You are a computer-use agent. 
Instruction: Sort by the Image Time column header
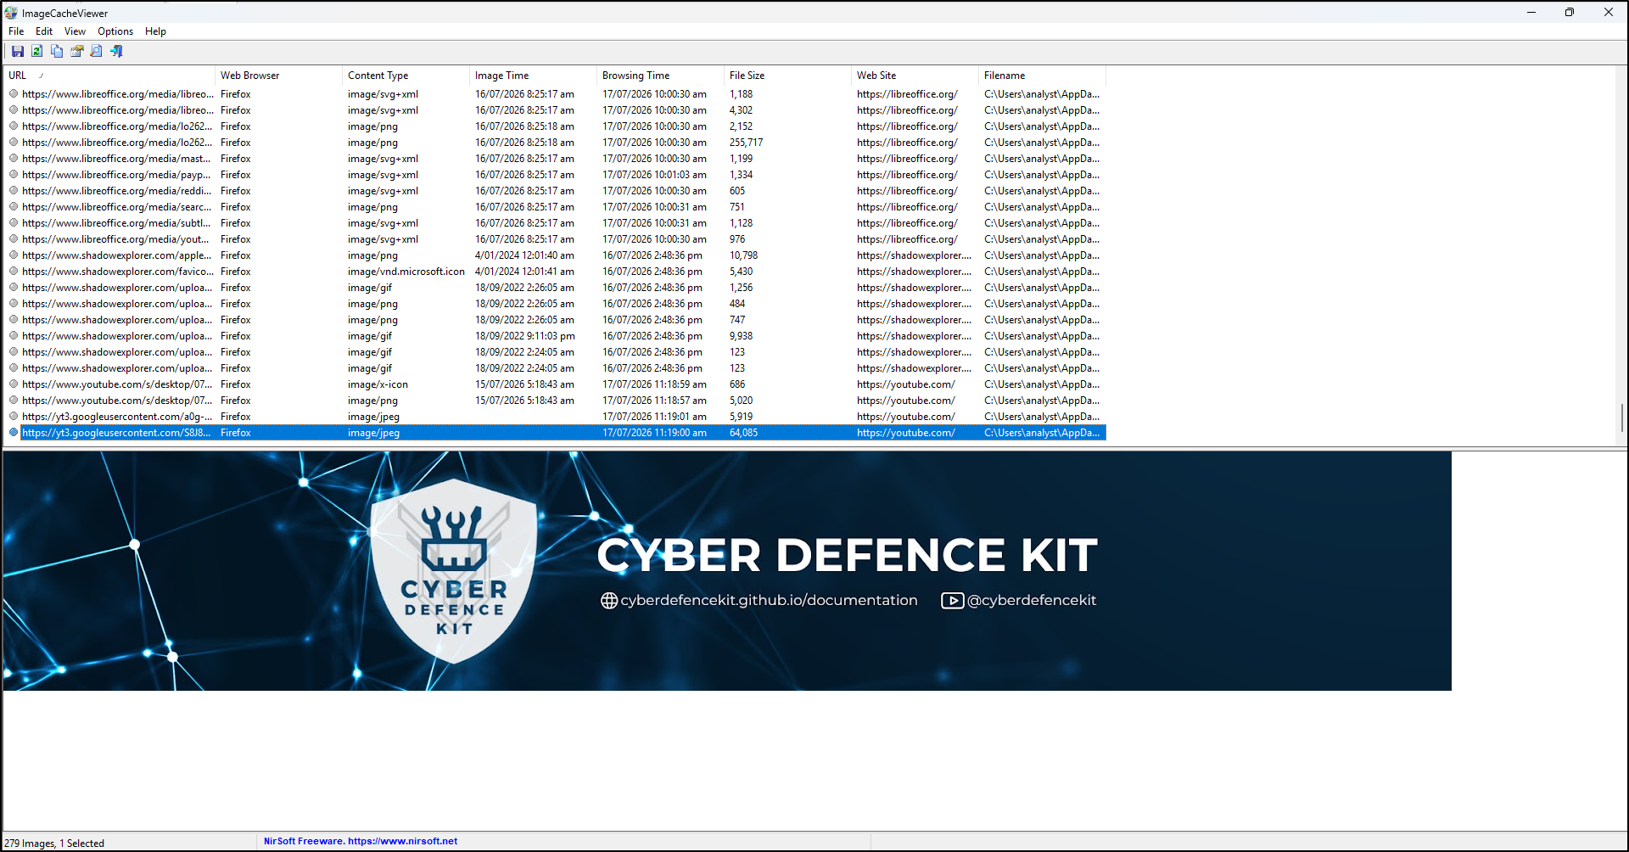point(533,76)
